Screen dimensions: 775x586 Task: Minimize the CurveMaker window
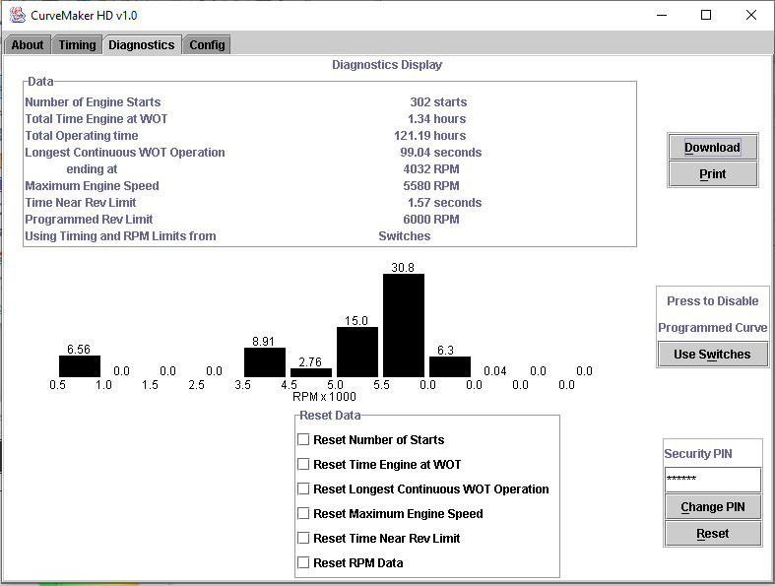tap(662, 15)
